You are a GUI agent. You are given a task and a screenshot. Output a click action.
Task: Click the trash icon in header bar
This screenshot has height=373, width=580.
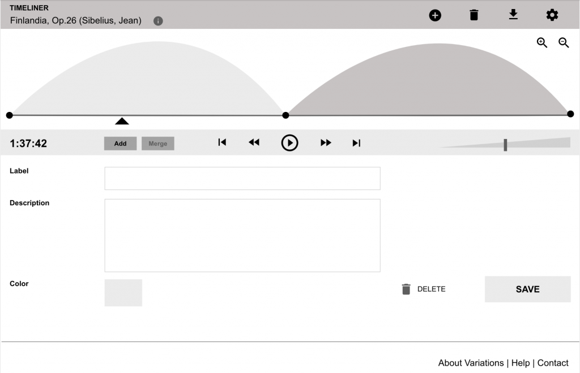pos(474,15)
